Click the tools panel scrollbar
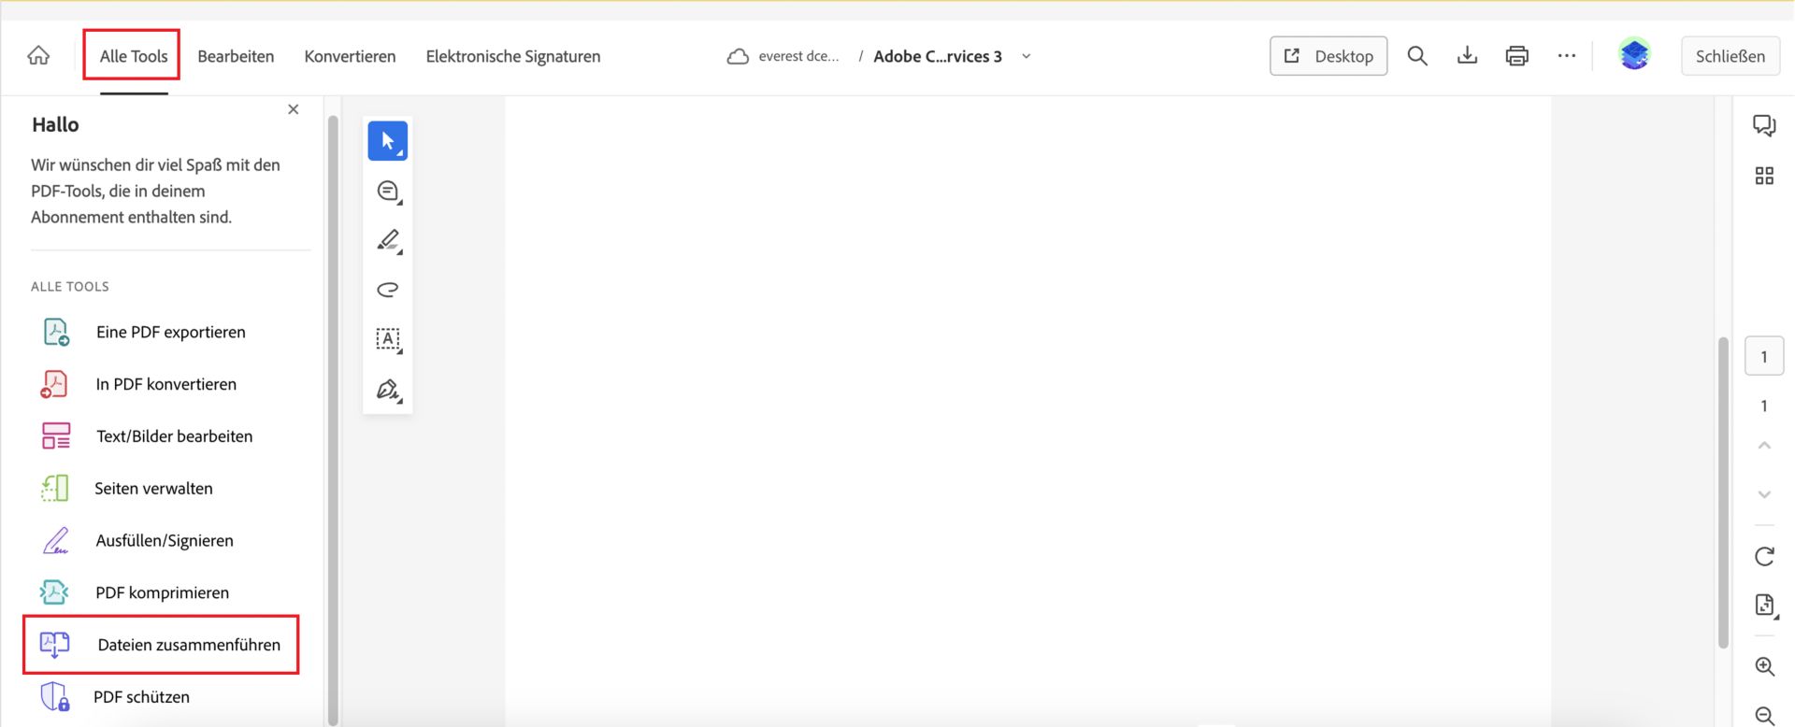 click(333, 421)
